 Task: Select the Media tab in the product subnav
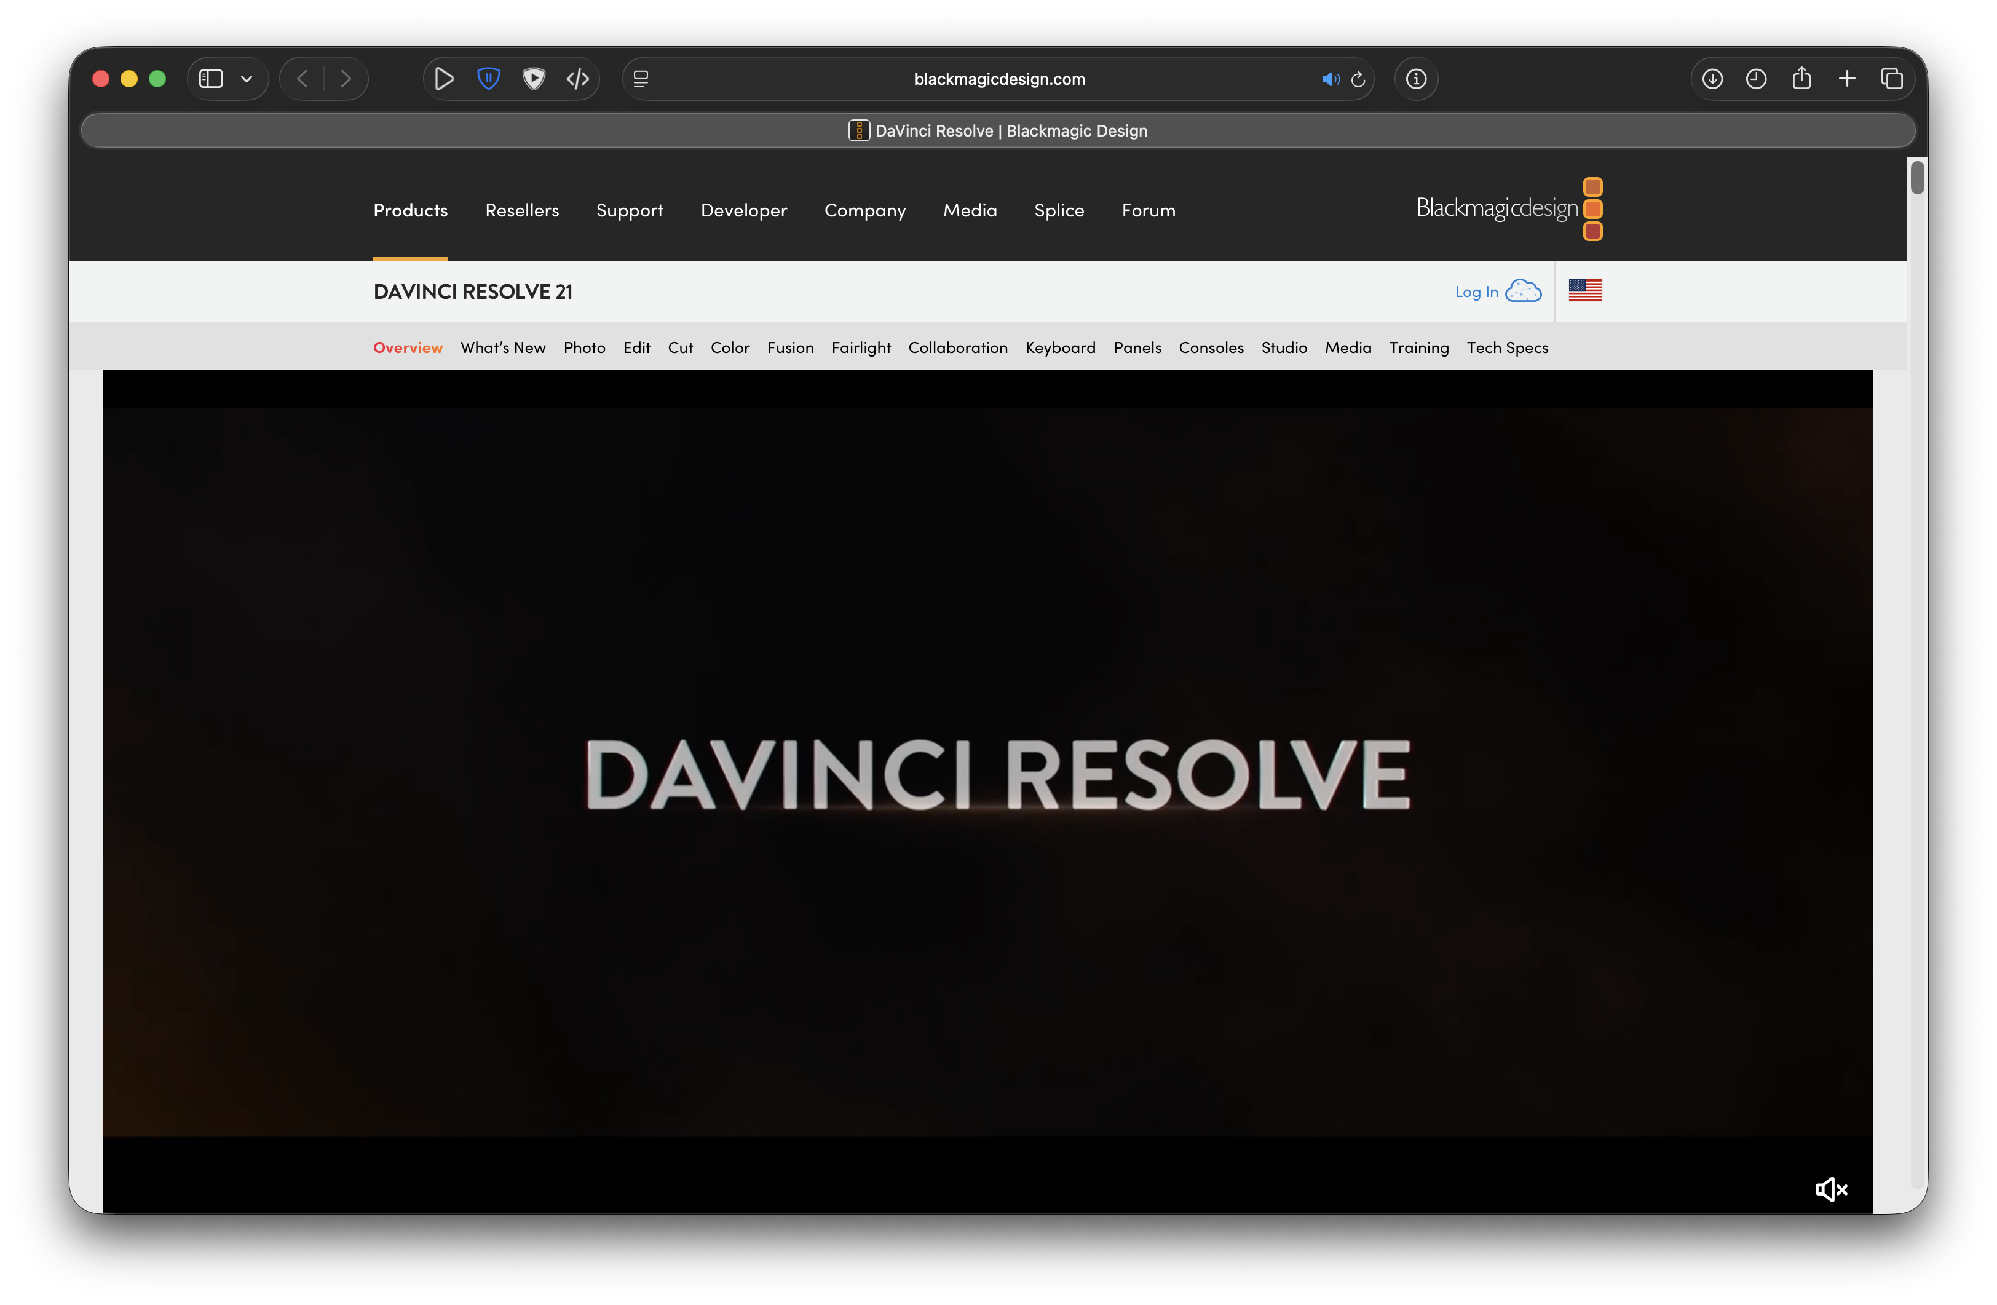[x=1348, y=347]
